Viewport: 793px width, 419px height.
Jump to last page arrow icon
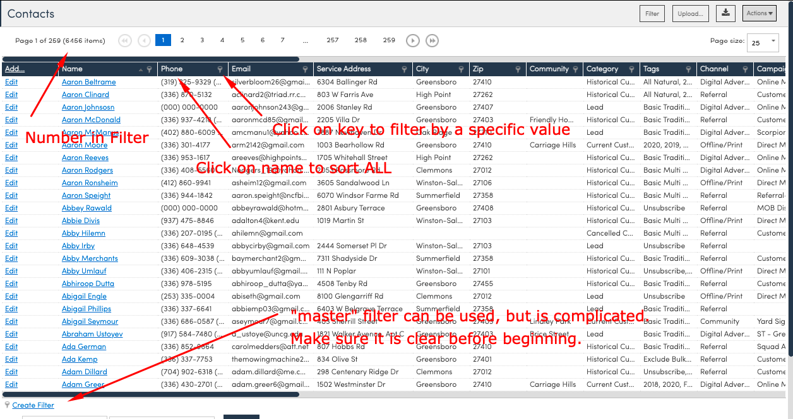click(x=432, y=40)
